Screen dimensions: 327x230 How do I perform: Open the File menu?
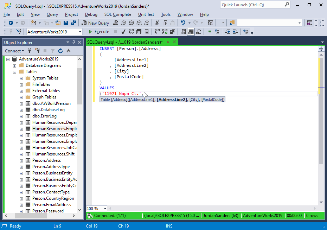click(x=7, y=14)
